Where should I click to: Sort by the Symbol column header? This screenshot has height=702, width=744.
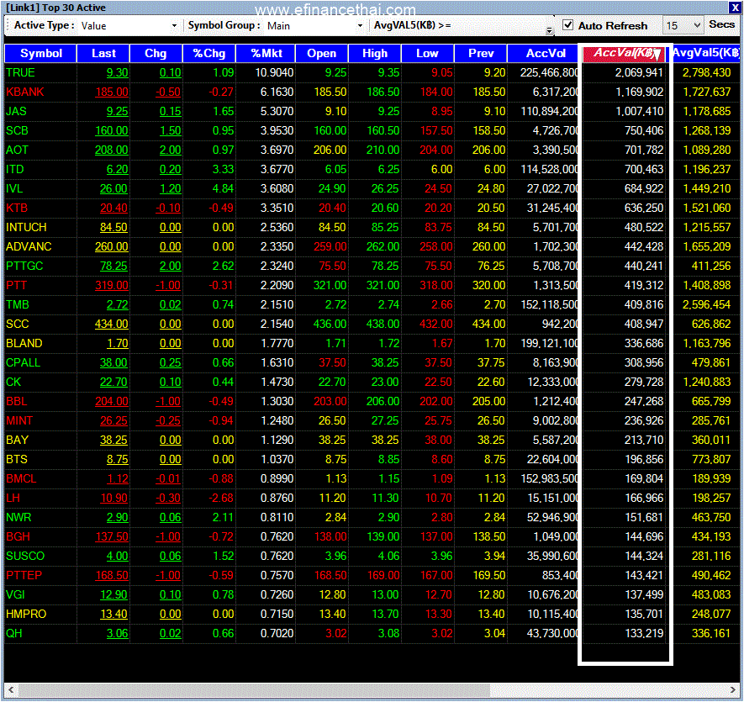[41, 53]
